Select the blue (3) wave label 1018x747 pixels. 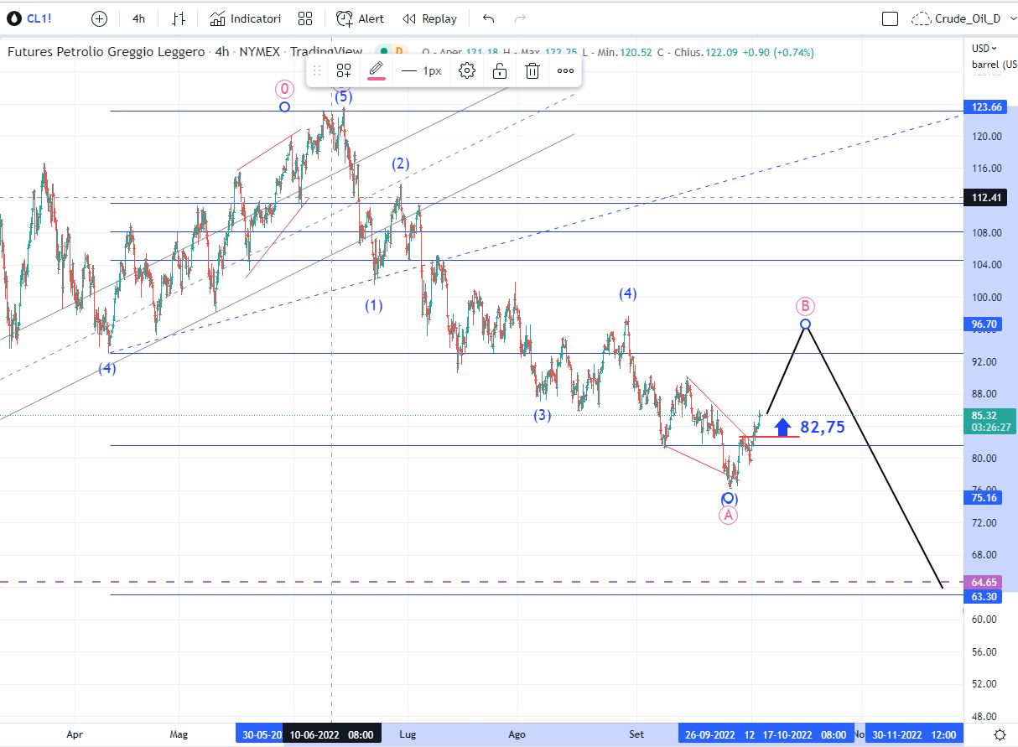[543, 415]
